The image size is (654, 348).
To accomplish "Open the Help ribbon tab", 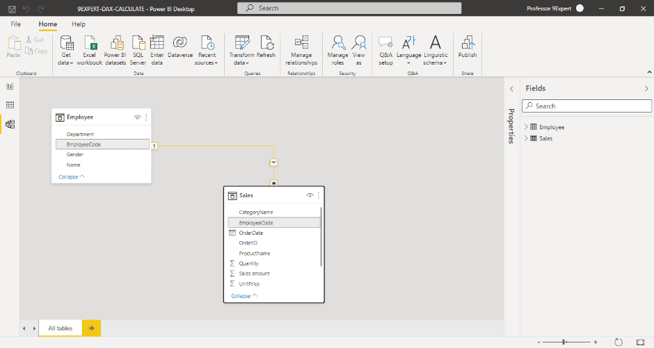I will click(79, 24).
